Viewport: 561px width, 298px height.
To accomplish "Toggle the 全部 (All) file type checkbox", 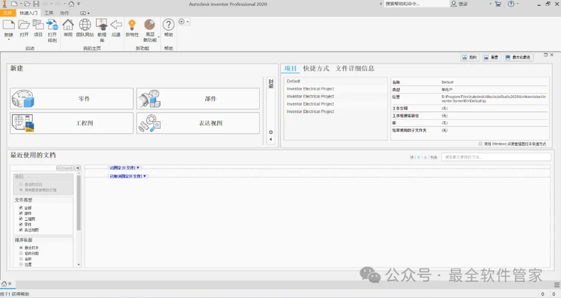I will pyautogui.click(x=21, y=208).
